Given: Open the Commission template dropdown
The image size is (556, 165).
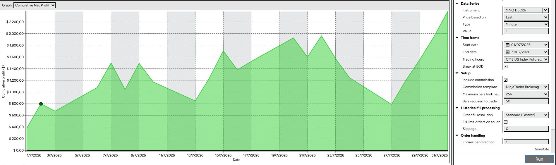Looking at the screenshot, I should click(526, 87).
